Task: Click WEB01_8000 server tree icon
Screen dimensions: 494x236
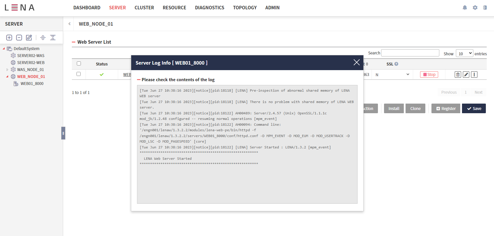Action: [16, 84]
